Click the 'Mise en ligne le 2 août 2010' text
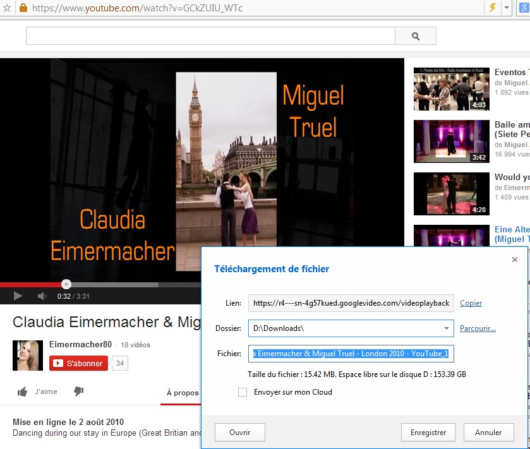 coord(68,422)
